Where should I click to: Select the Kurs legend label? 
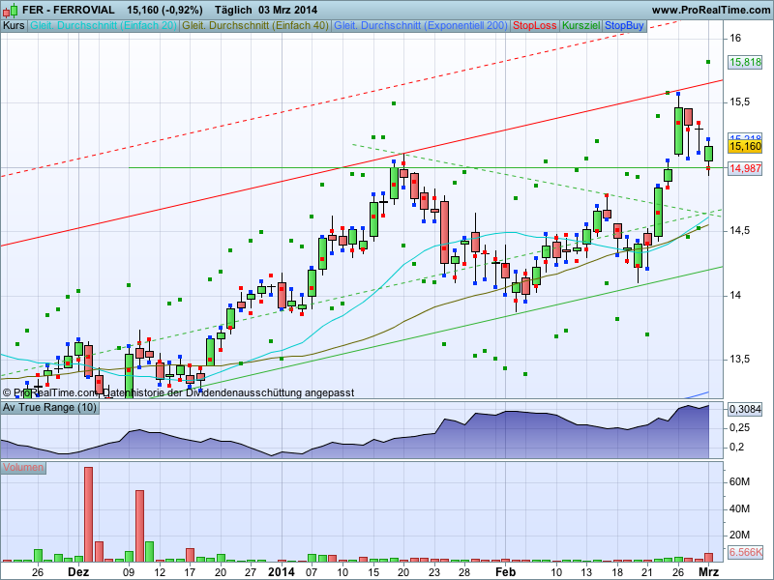[x=15, y=24]
